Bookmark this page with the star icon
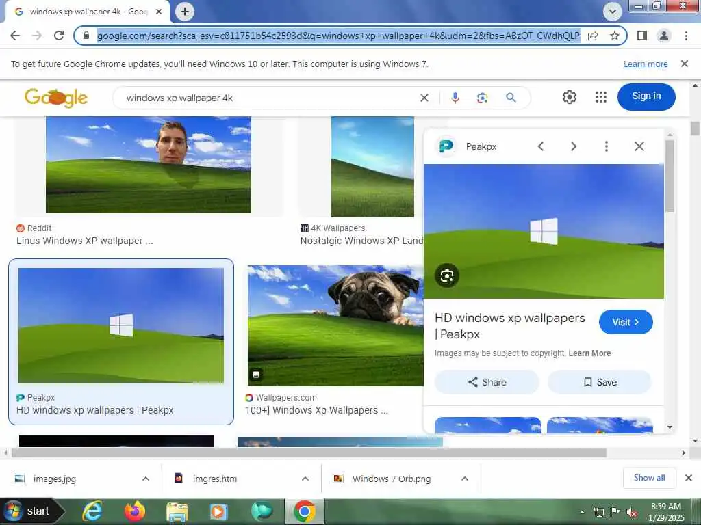 click(x=615, y=36)
